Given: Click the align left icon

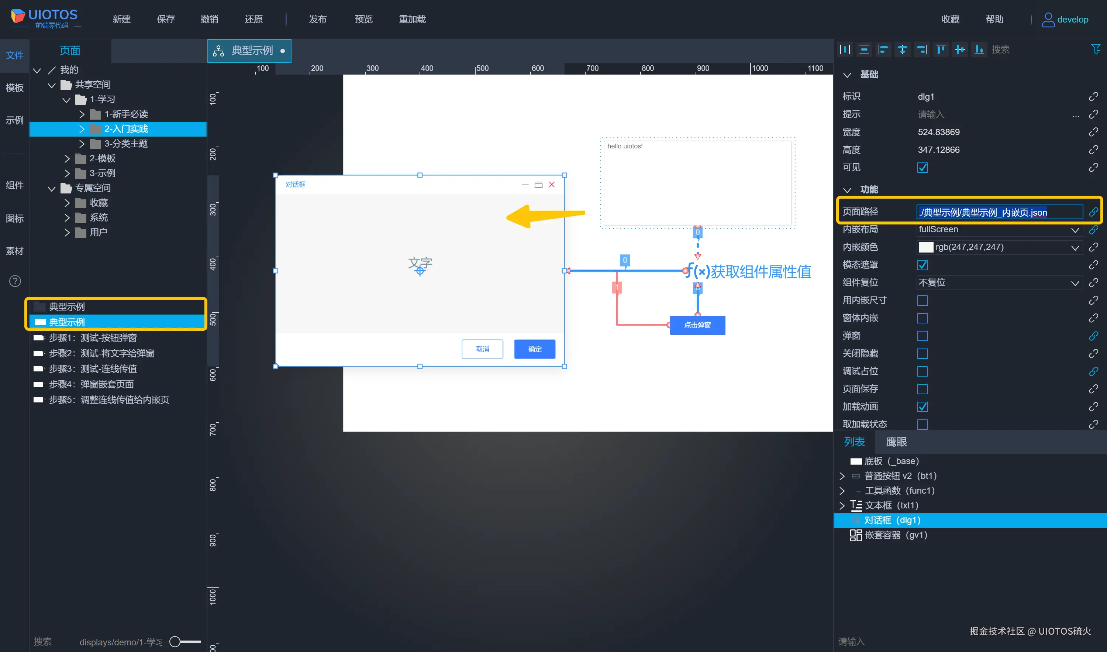Looking at the screenshot, I should pos(883,50).
